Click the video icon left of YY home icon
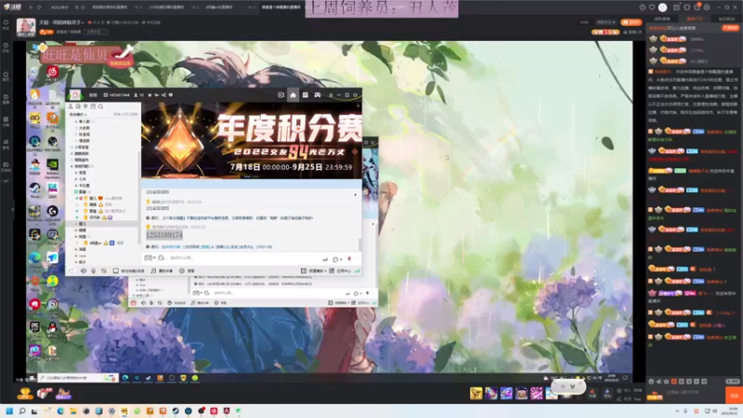 280,96
